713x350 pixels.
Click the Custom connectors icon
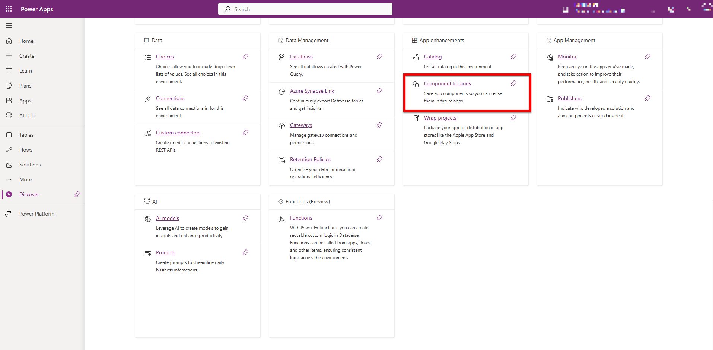(148, 133)
